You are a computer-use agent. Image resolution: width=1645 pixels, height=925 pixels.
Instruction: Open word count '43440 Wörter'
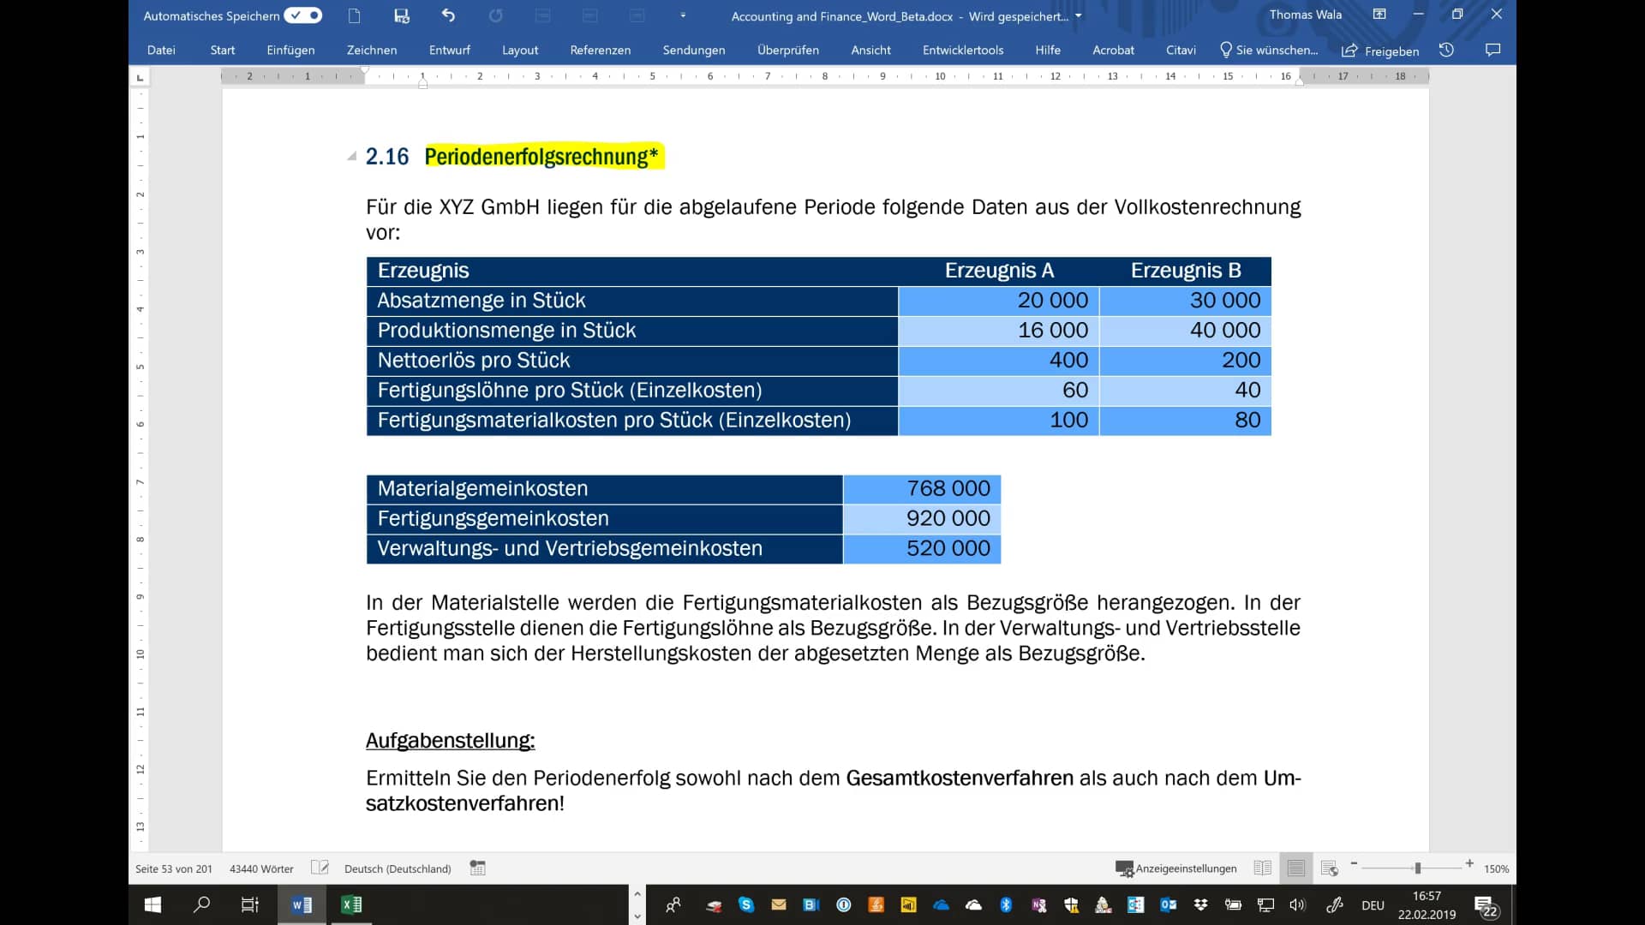261,868
